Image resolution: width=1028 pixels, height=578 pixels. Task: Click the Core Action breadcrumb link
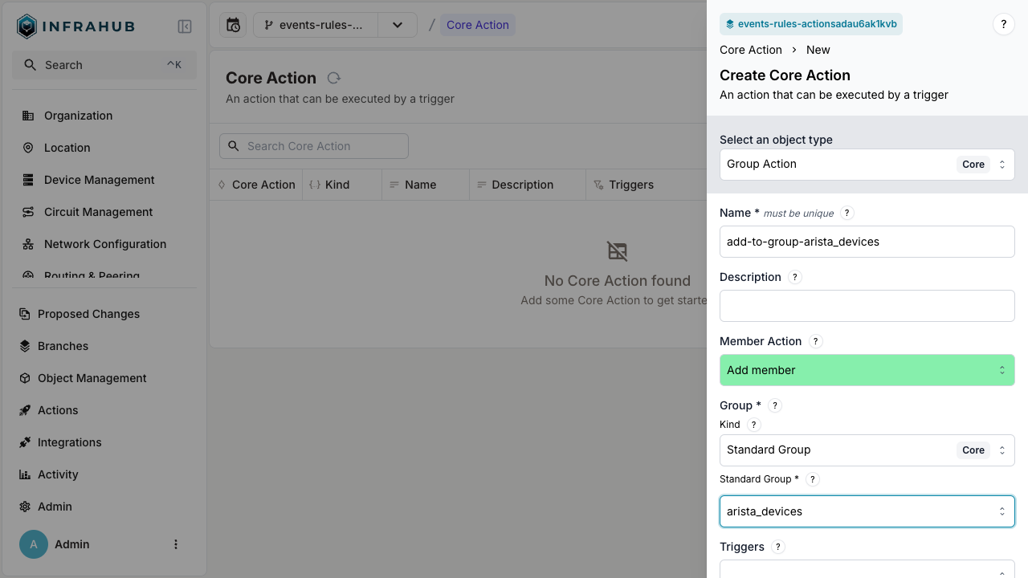[750, 50]
